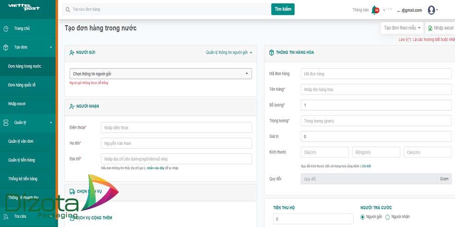Screen dimensions: 455x227
Task: Select the Người gửi radio button
Action: click(363, 217)
